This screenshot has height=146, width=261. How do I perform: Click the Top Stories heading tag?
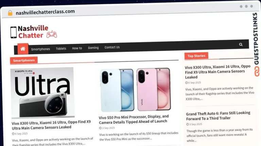point(196,56)
